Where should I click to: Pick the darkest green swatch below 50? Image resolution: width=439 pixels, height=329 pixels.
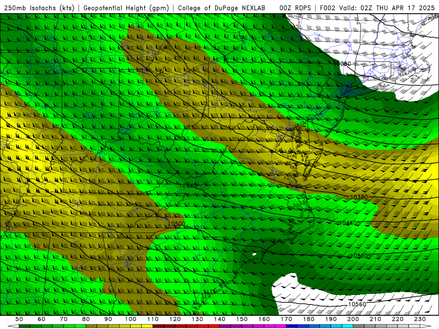24,326
